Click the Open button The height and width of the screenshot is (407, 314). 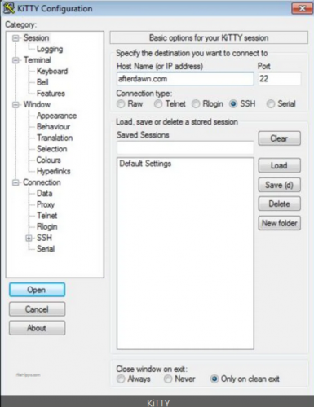click(37, 290)
